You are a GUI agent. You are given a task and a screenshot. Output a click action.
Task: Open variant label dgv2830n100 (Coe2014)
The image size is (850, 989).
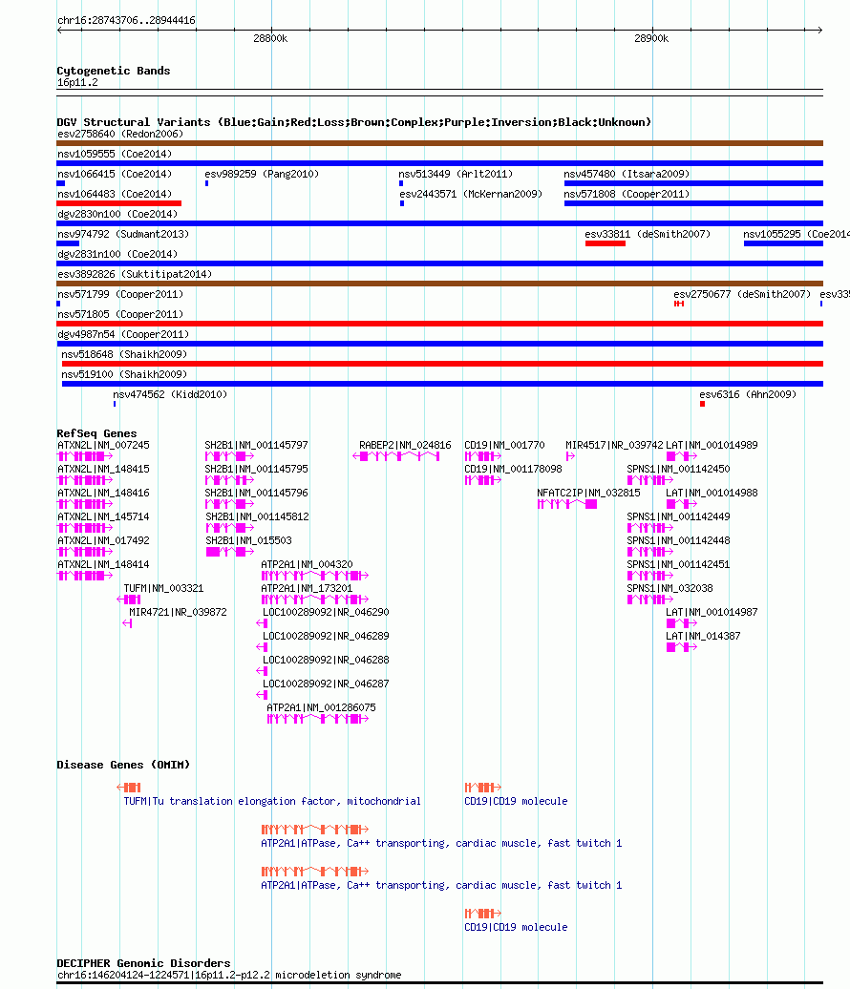[117, 215]
